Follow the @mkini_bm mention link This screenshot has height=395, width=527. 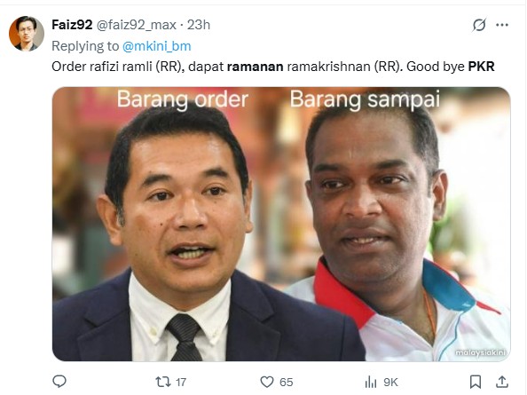pos(157,46)
